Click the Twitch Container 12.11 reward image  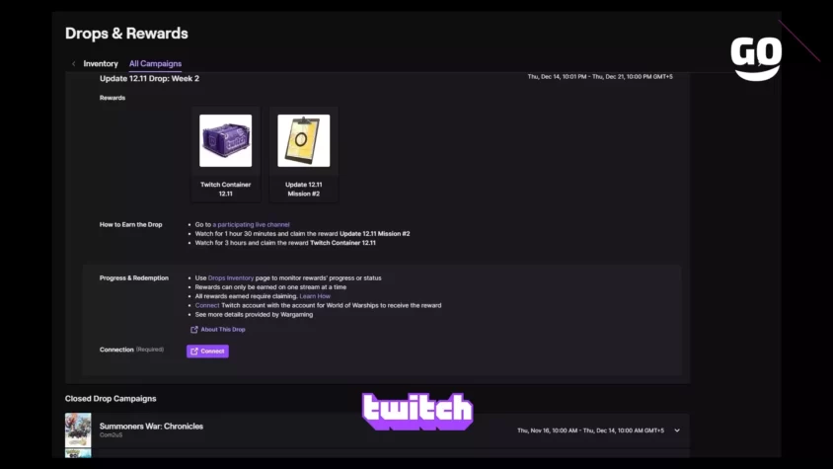225,141
